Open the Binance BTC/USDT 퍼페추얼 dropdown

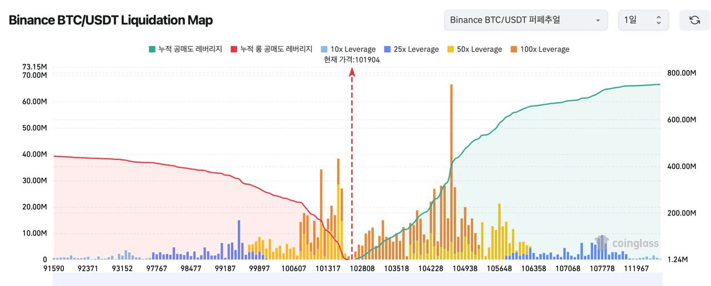(525, 20)
